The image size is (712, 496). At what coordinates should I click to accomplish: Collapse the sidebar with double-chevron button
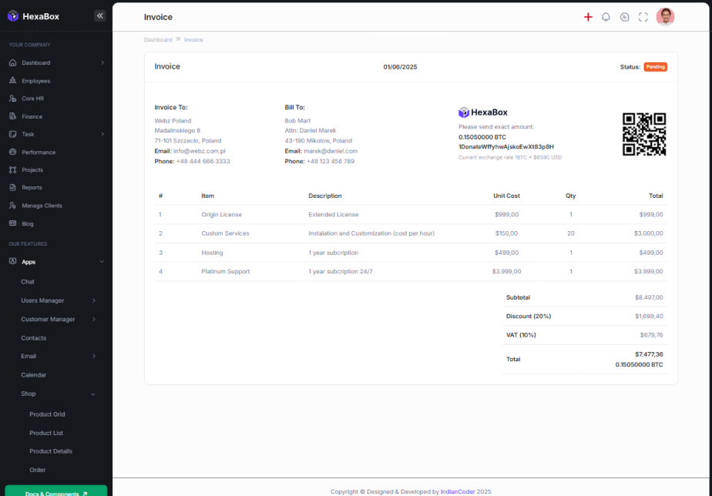tap(100, 15)
